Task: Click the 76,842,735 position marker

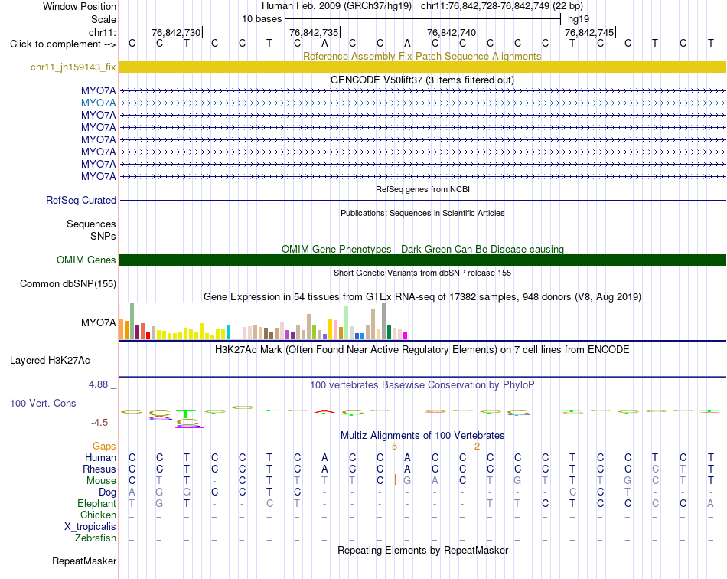Action: (x=314, y=32)
